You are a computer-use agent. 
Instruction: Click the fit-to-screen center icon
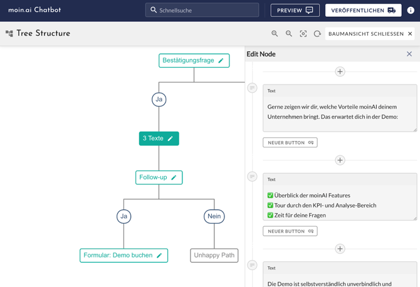coord(303,34)
